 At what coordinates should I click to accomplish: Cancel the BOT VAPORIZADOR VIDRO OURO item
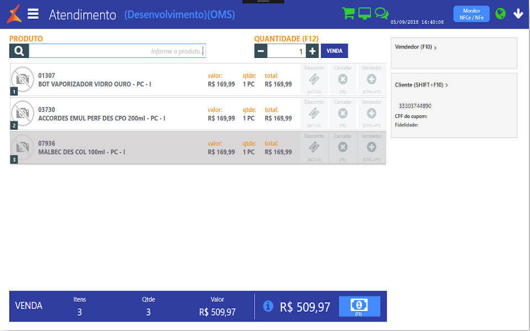(x=343, y=79)
